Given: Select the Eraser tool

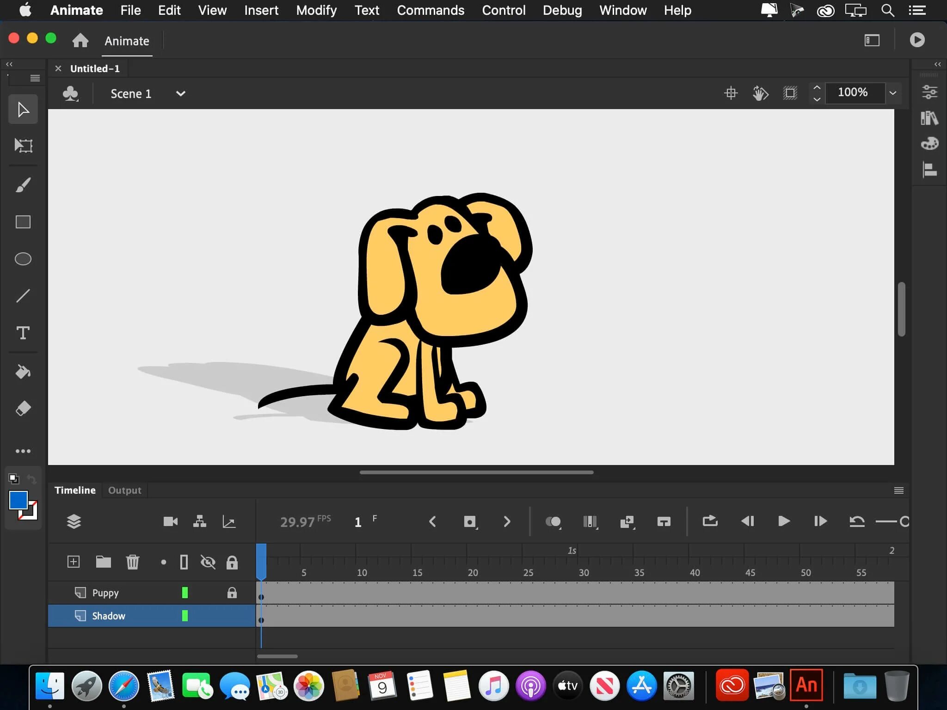Looking at the screenshot, I should 22,409.
